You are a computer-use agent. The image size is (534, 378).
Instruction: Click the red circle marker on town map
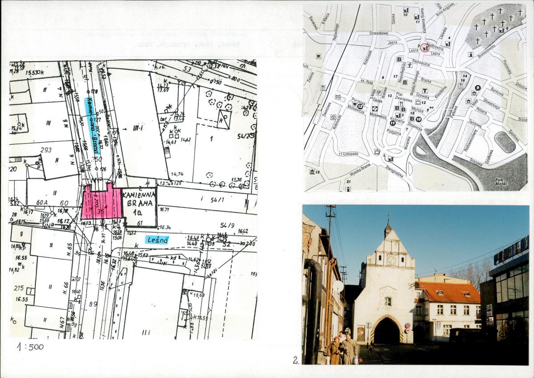425,48
